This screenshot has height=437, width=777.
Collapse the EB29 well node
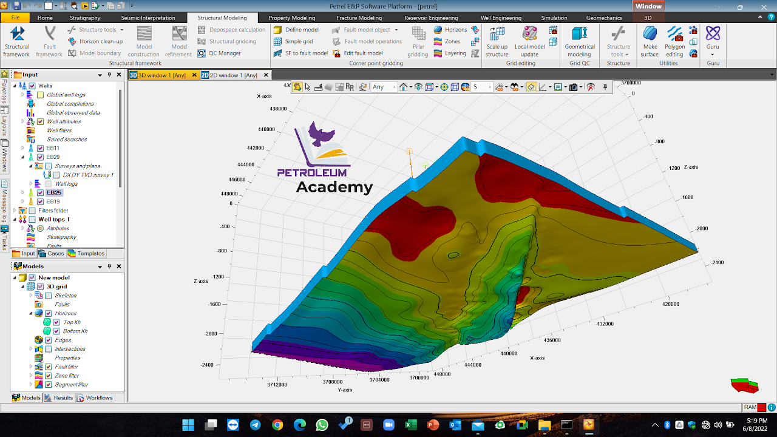(23, 157)
